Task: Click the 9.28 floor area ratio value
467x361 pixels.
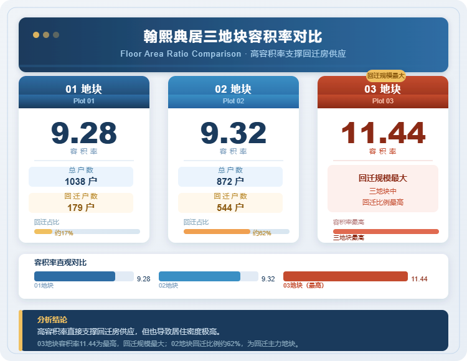Action: pos(84,133)
